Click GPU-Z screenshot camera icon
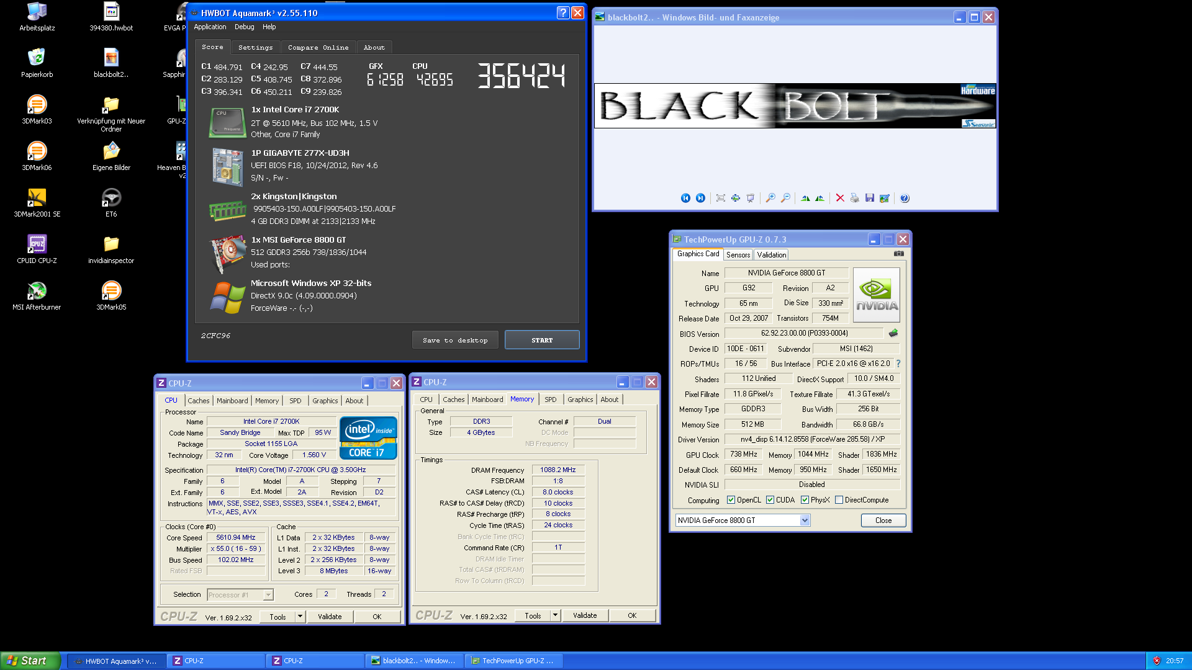This screenshot has height=670, width=1192. coord(898,254)
